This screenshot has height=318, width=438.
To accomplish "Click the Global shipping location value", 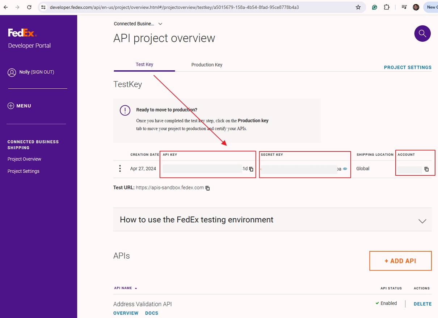I will point(363,169).
